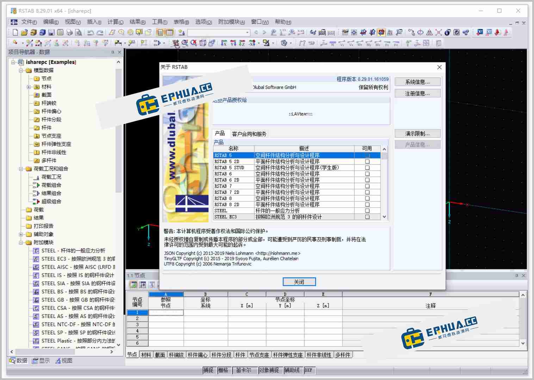The width and height of the screenshot is (534, 380).
Task: Click the Open file folder icon
Action: tap(24, 32)
